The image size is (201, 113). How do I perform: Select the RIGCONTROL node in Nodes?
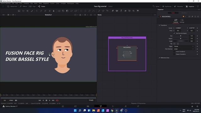pos(127,53)
